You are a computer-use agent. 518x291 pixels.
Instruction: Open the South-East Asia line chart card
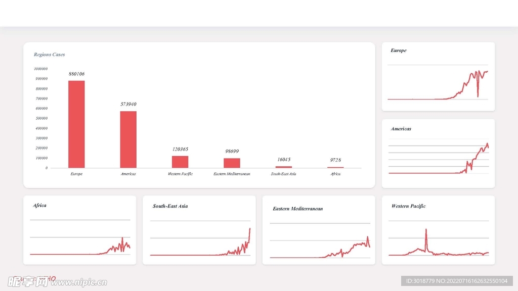pos(199,230)
